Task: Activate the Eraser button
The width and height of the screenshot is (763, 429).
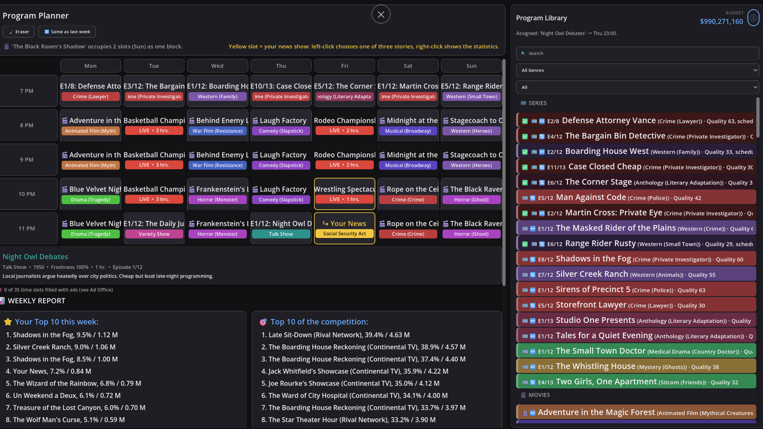Action: pyautogui.click(x=19, y=32)
